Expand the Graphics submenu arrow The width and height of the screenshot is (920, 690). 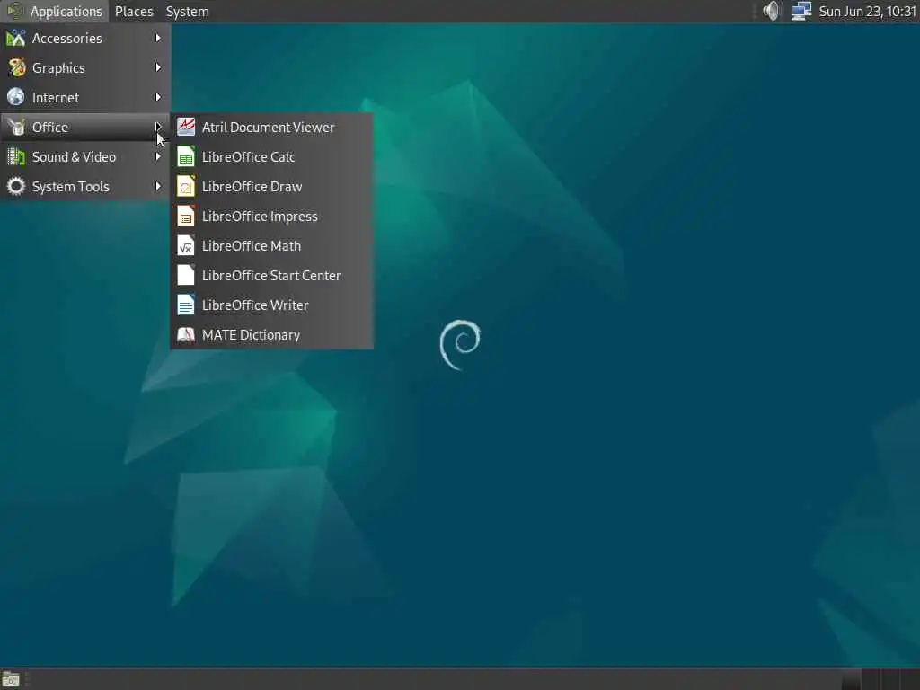coord(158,67)
